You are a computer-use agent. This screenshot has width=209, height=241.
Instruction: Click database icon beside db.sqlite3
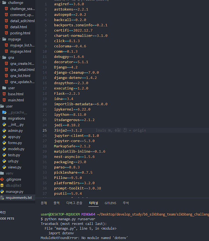(2, 185)
